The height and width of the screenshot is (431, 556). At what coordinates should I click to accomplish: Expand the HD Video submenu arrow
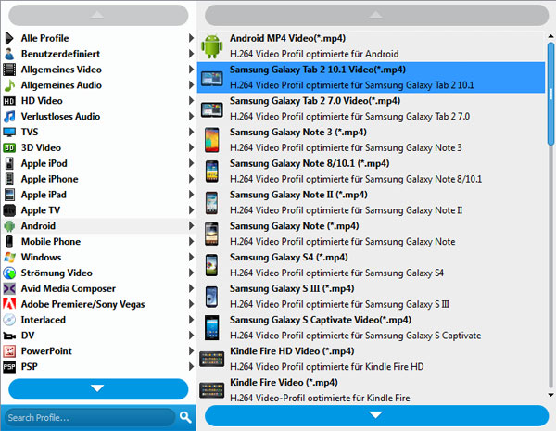pos(191,101)
